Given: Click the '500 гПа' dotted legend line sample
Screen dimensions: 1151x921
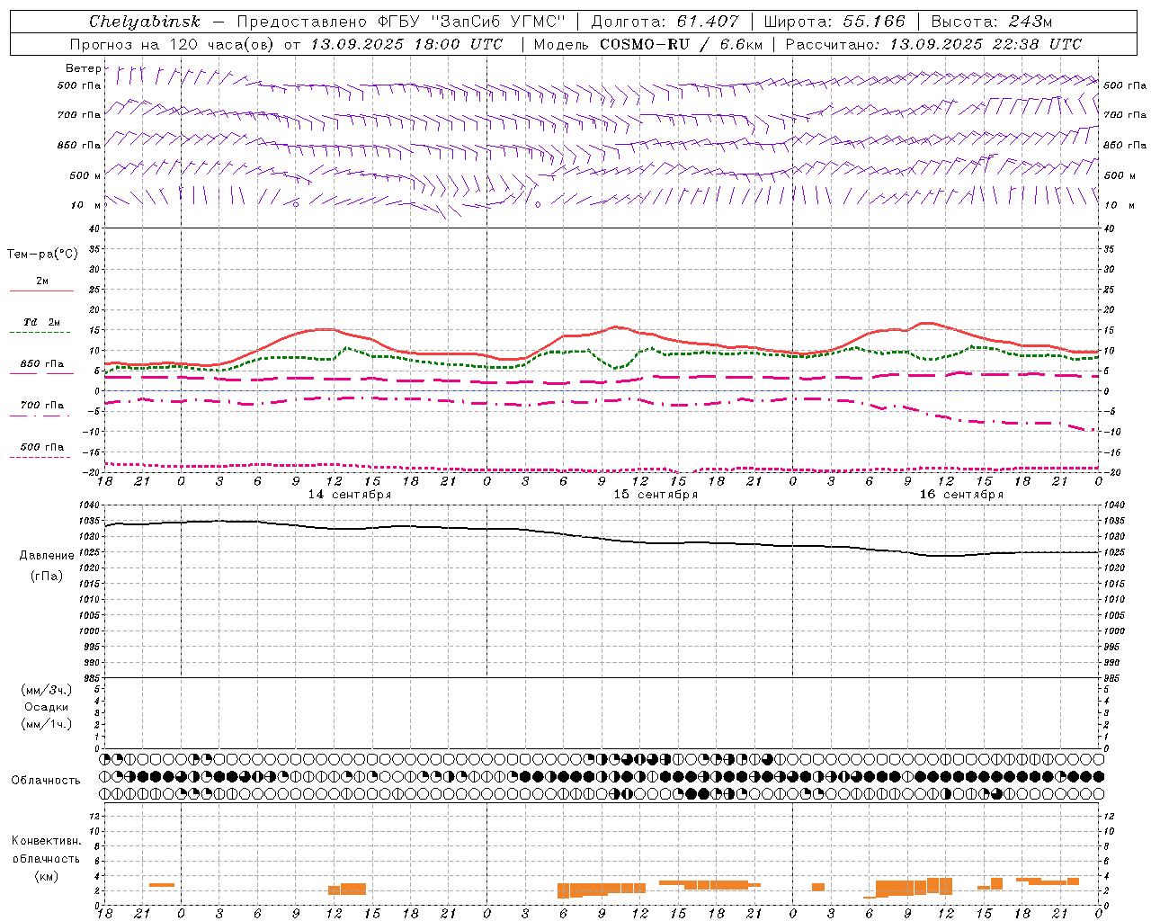Looking at the screenshot, I should (41, 457).
